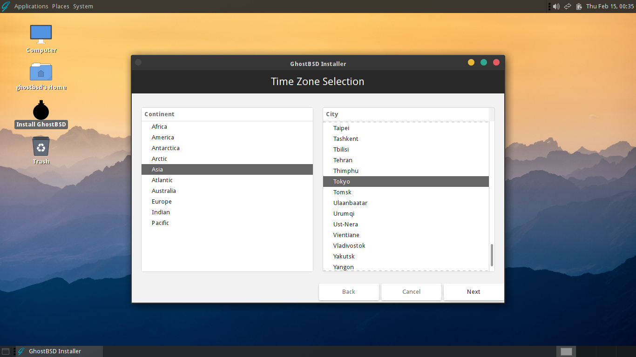636x357 pixels.
Task: Click the battery power icon in the tray
Action: (x=579, y=7)
